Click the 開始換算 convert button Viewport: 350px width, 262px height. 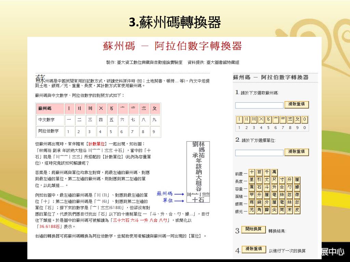(x=254, y=230)
